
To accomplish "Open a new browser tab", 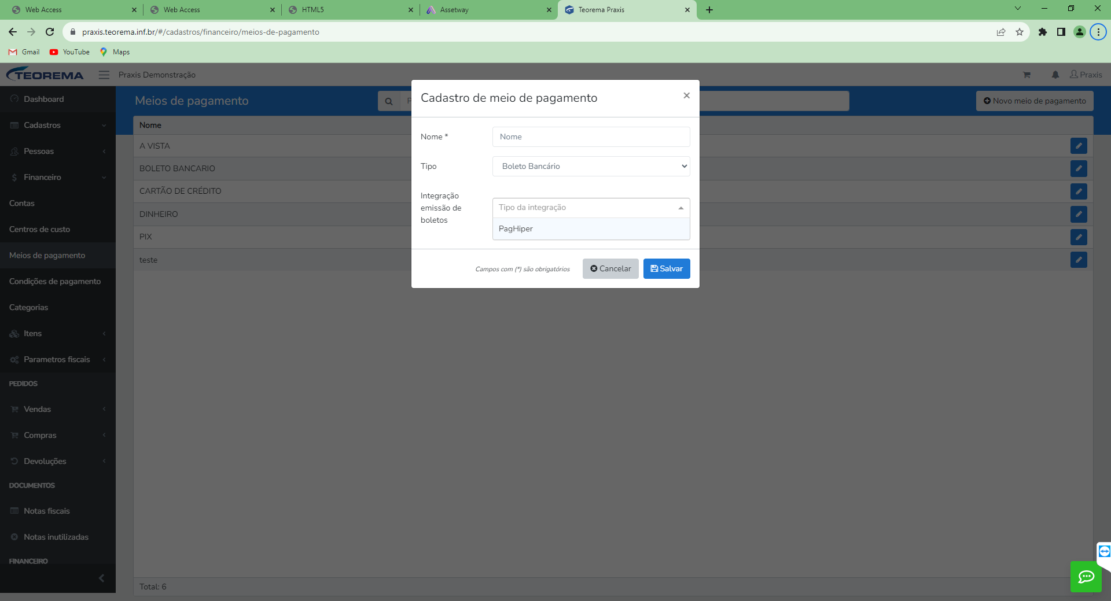I will click(709, 10).
